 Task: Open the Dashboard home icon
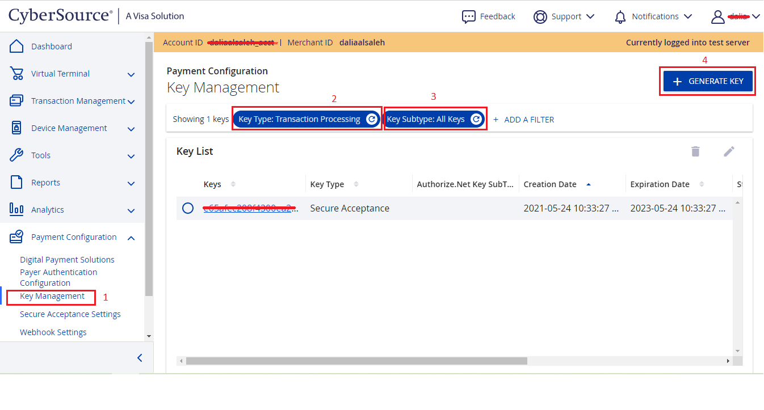click(16, 47)
